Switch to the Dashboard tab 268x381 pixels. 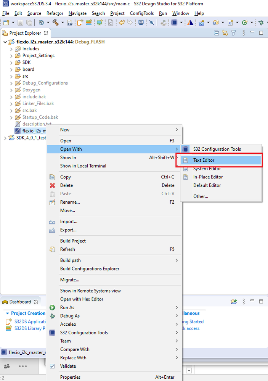click(20, 302)
